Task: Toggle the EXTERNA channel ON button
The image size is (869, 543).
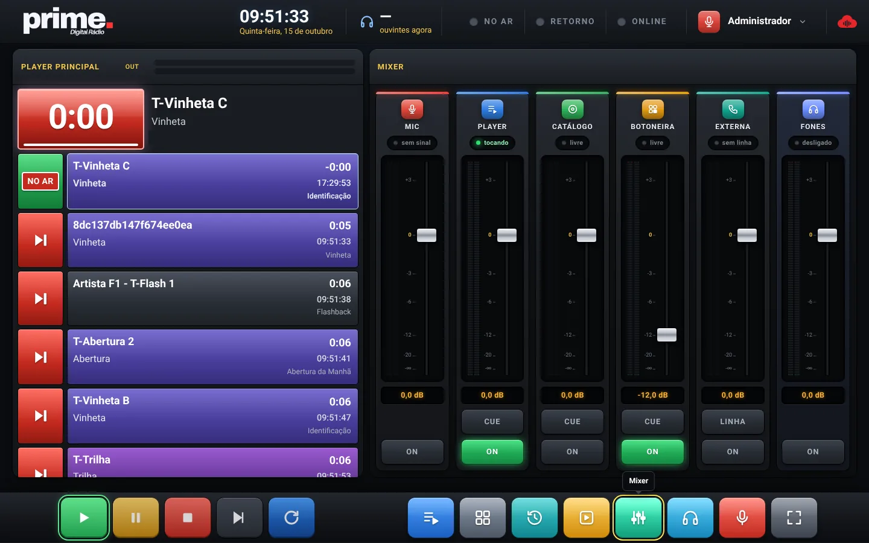Action: (x=733, y=451)
